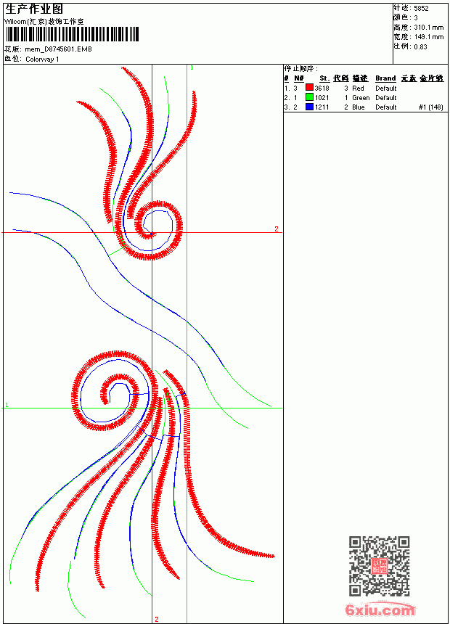Click the 6xiu.com watermark logo
This screenshot has width=450, height=624.
tap(380, 609)
